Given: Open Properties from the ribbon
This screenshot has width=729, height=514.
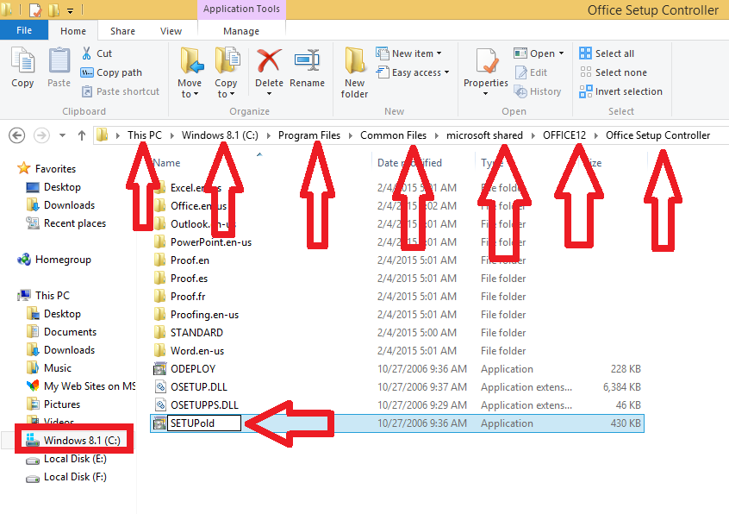Looking at the screenshot, I should click(x=486, y=63).
